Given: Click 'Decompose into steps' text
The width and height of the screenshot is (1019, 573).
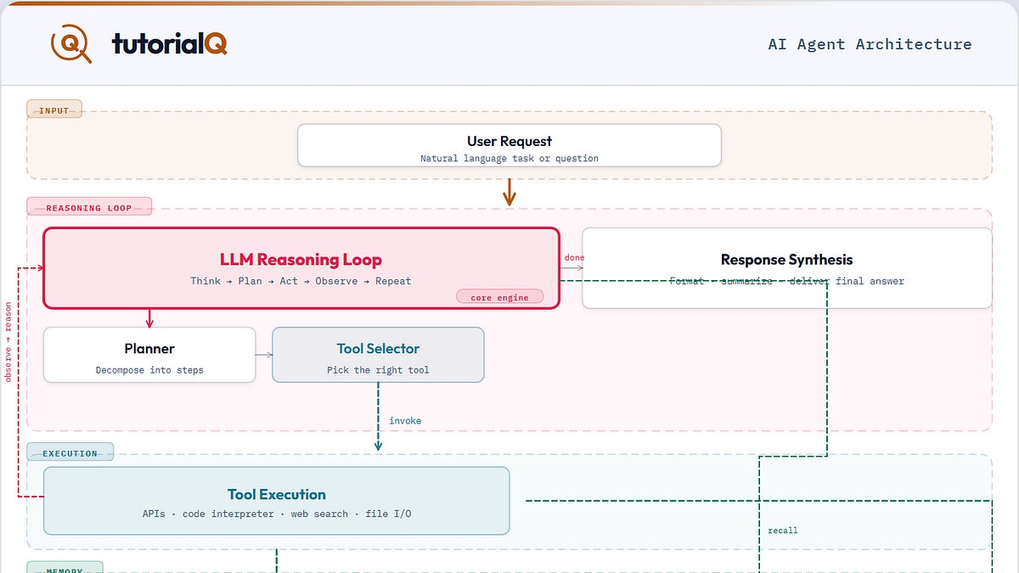Looking at the screenshot, I should point(149,370).
